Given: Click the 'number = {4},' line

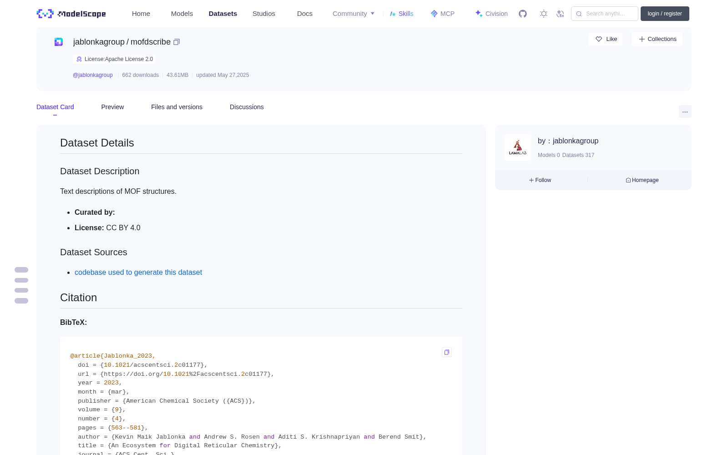Looking at the screenshot, I should tap(102, 419).
